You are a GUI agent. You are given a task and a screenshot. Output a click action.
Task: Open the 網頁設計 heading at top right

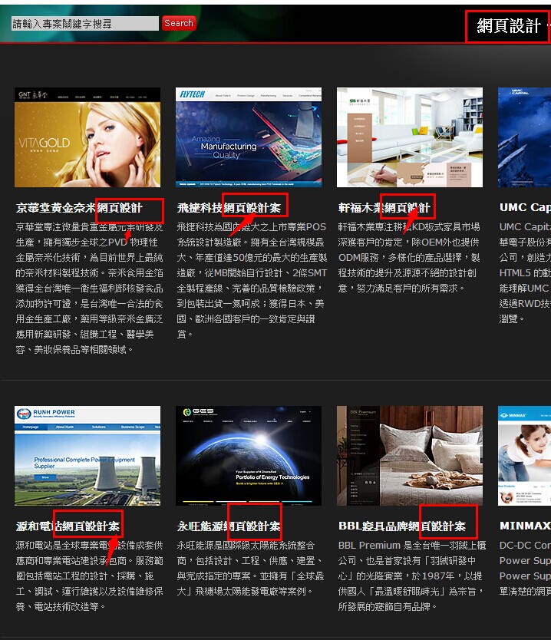tap(509, 26)
